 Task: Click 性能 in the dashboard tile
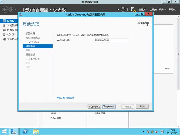[x=53, y=113]
